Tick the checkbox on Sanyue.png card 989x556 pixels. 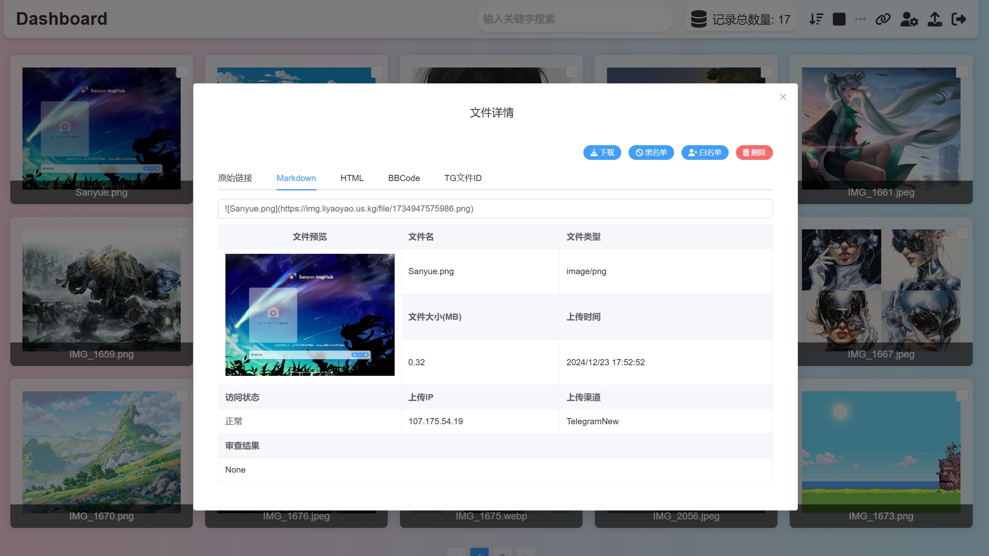(x=182, y=72)
